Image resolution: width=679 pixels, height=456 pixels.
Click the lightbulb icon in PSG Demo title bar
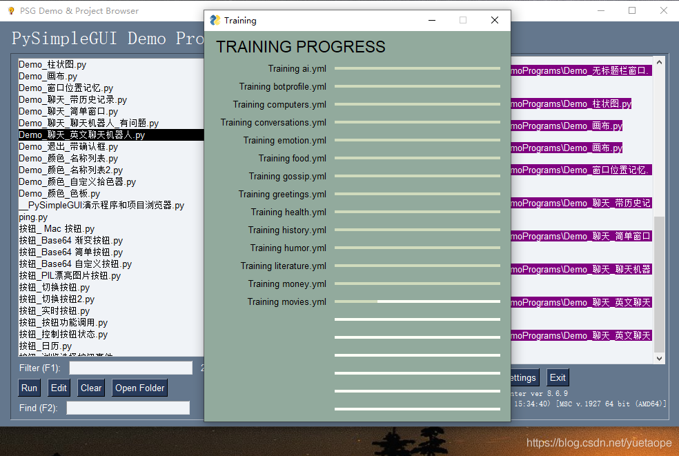point(11,11)
